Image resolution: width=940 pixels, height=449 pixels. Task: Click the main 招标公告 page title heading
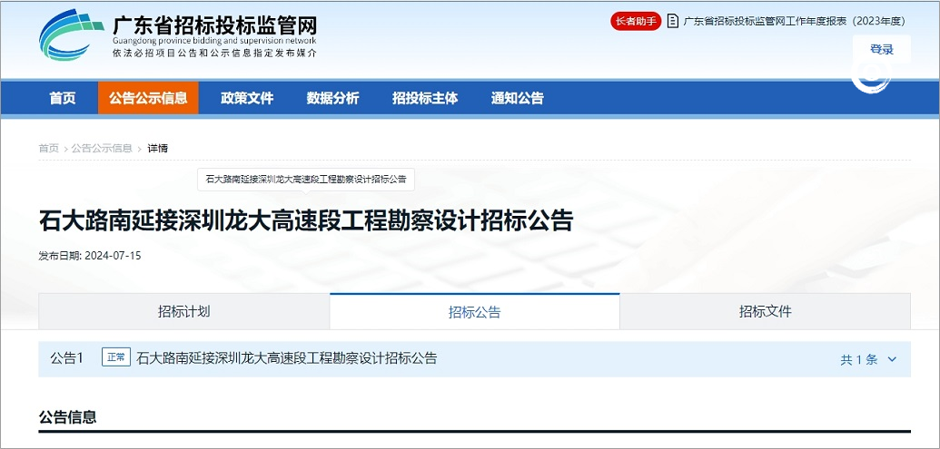(306, 220)
